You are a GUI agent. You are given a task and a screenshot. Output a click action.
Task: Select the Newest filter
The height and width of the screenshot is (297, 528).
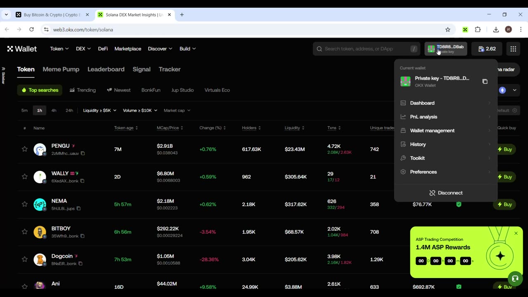pos(118,90)
